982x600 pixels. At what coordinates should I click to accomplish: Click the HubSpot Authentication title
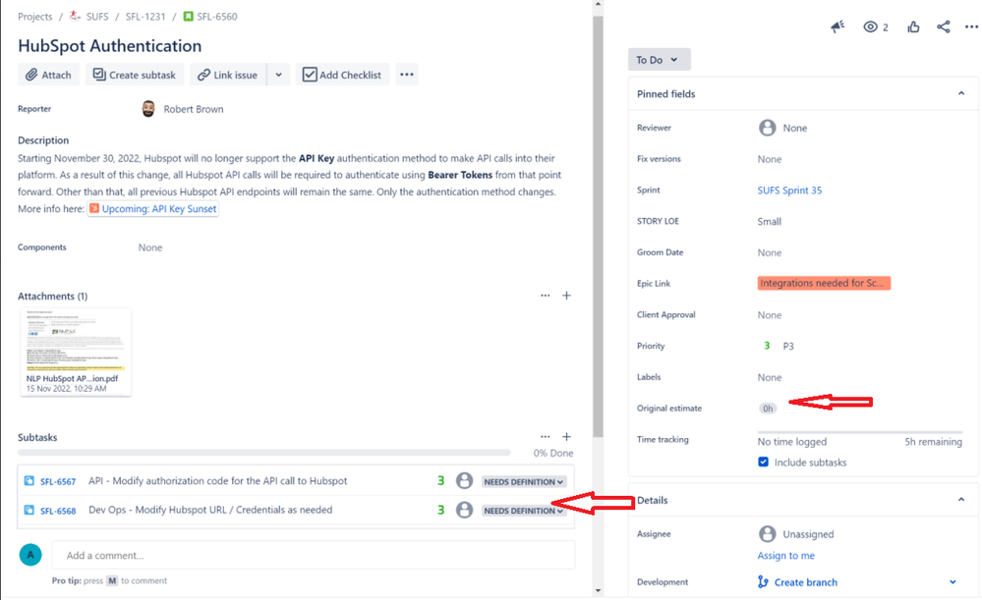(x=109, y=46)
